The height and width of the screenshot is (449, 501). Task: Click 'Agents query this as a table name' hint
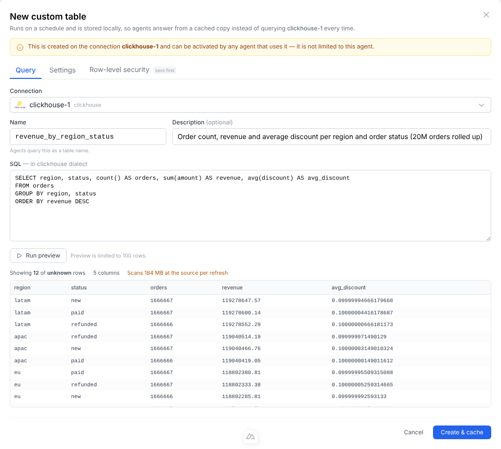[49, 151]
